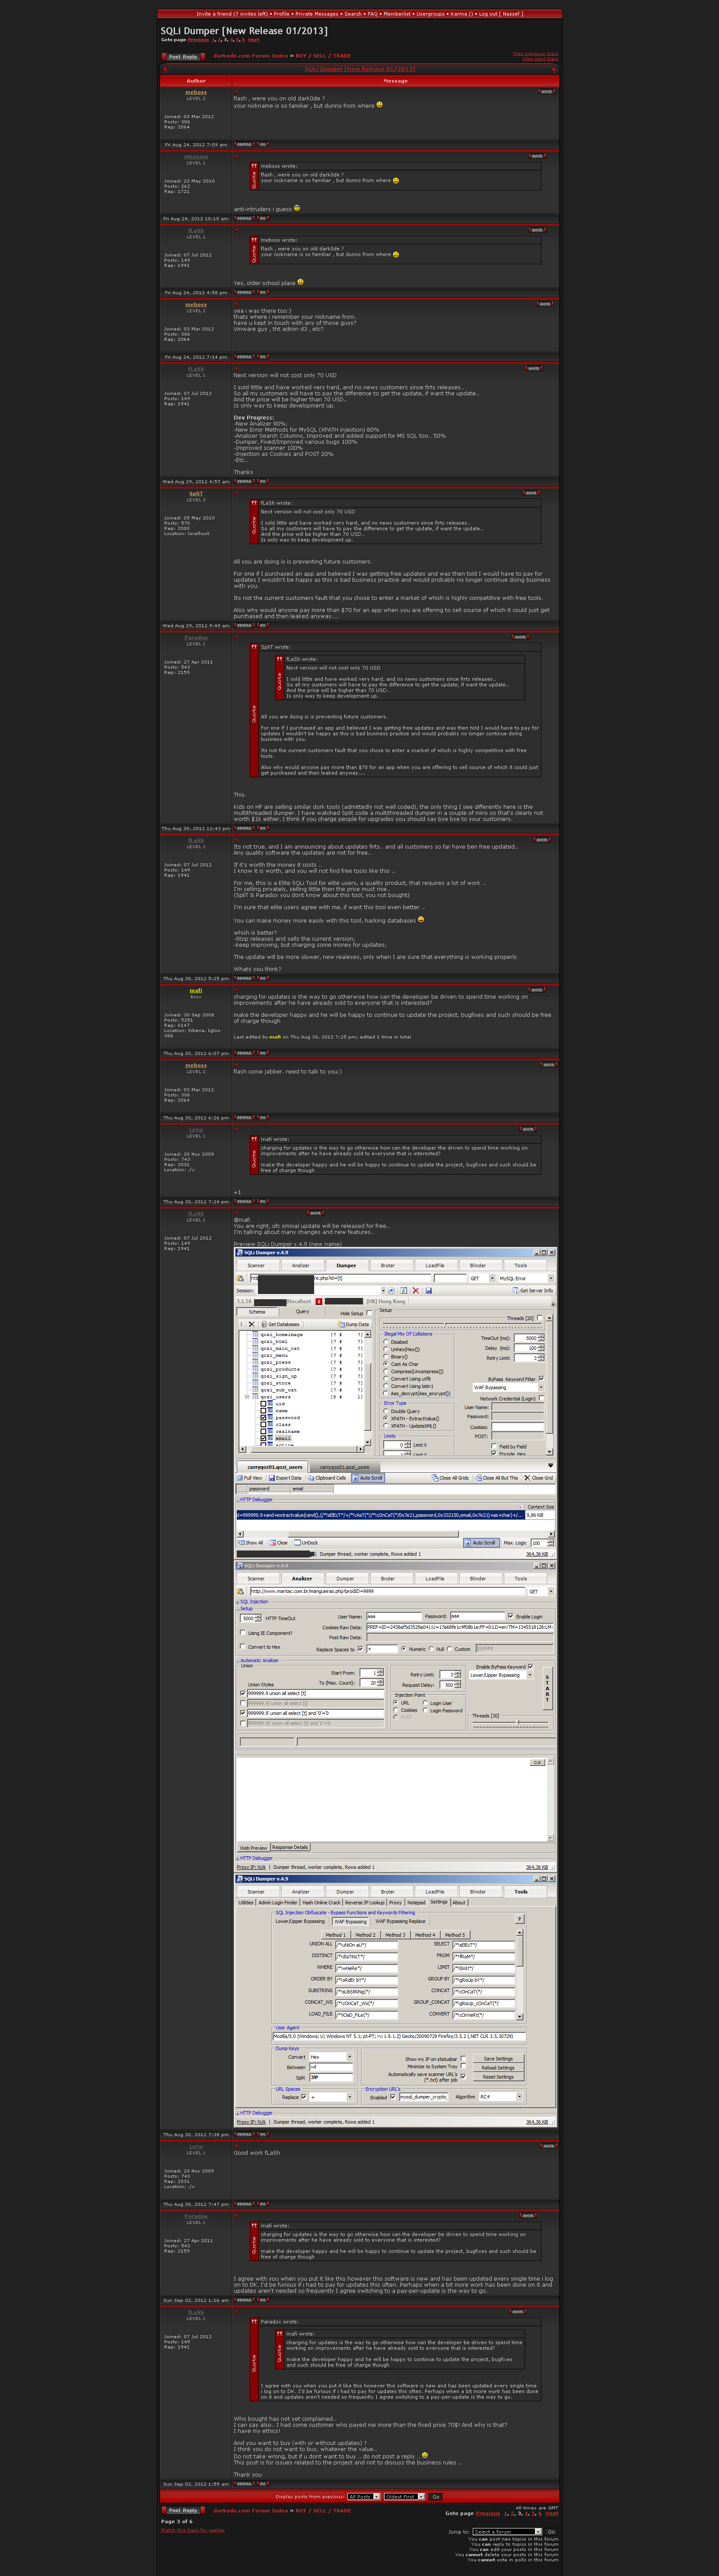
Task: Click the Get Databases icon in SQLi Dumper
Action: point(264,1324)
